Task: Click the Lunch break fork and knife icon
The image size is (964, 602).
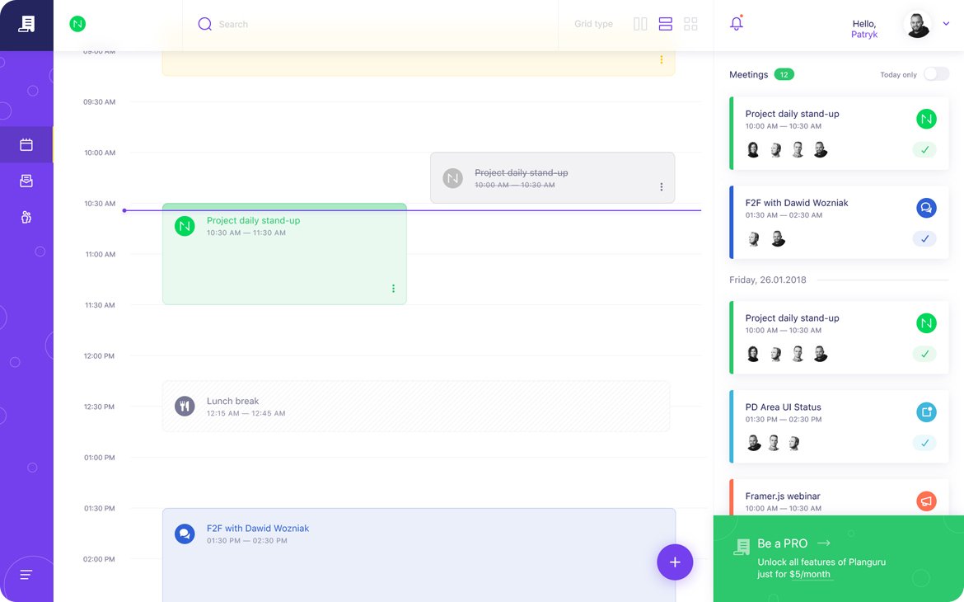Action: (x=185, y=407)
